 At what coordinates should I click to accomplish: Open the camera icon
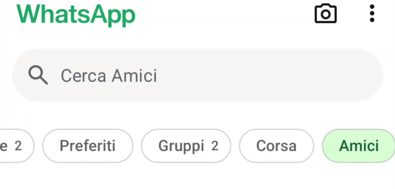326,14
